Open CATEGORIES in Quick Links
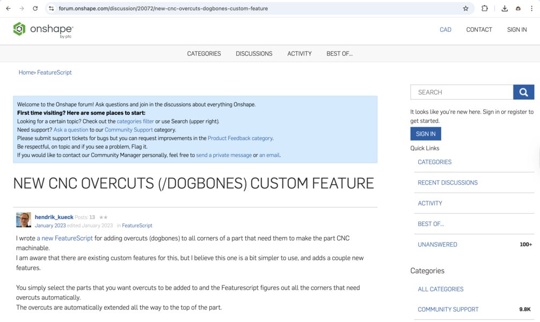 (435, 162)
